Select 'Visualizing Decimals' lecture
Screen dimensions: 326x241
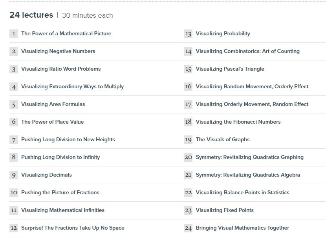pos(46,175)
